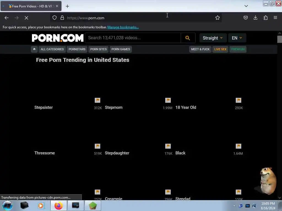Click the site search magnifier button
The image size is (282, 211).
tap(188, 38)
